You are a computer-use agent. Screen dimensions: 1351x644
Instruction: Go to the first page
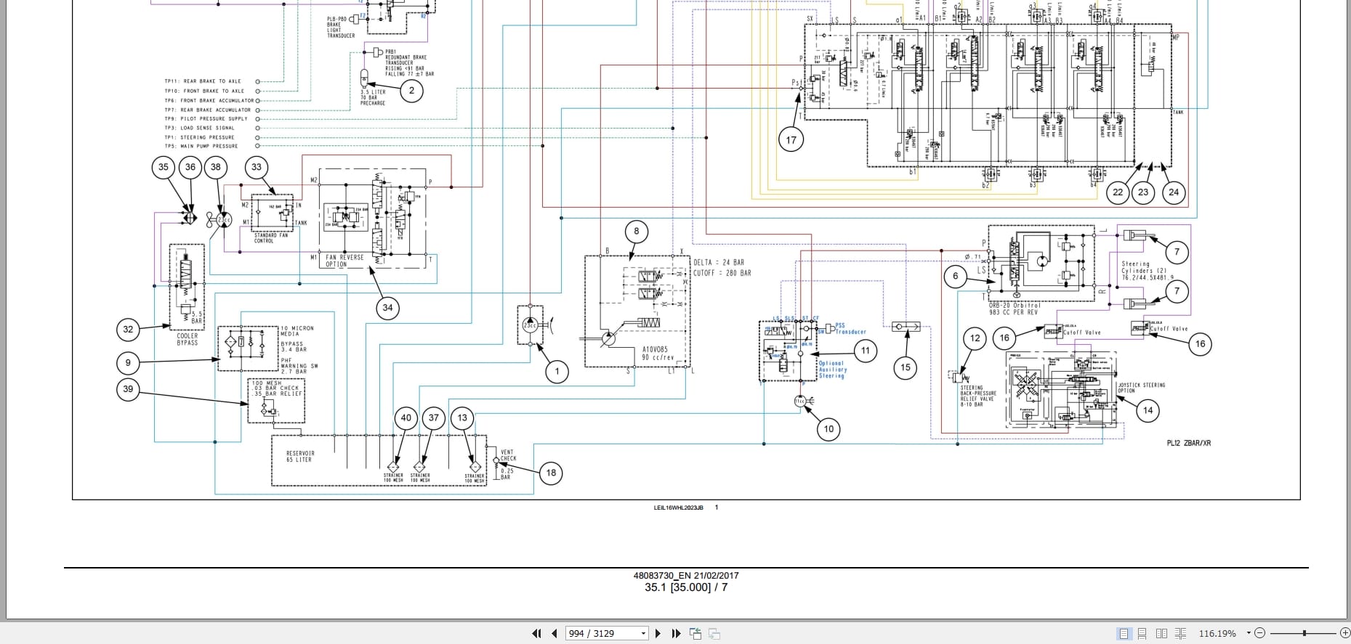[536, 633]
